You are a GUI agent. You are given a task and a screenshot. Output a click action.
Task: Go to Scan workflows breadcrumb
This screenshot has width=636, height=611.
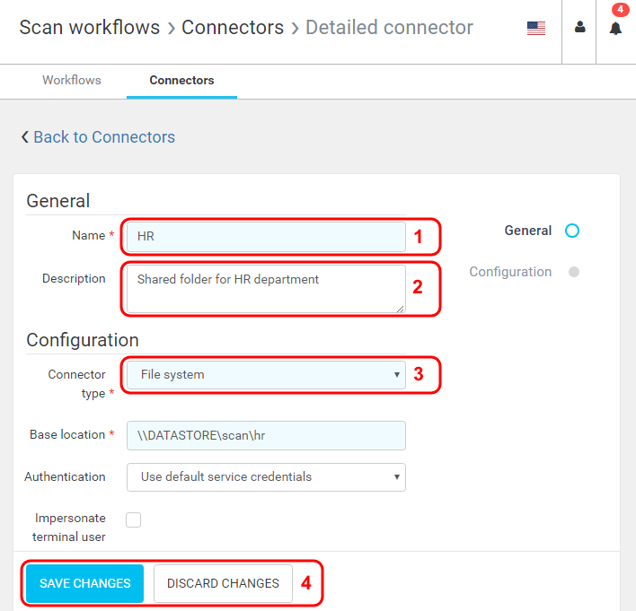[x=89, y=28]
